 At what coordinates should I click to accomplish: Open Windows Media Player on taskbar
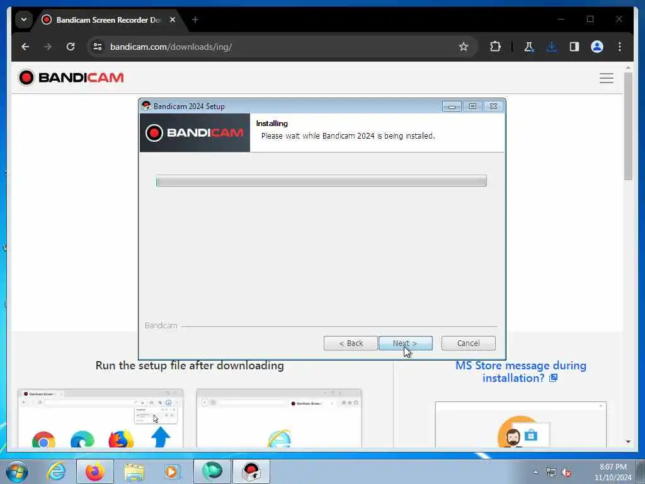[x=173, y=471]
